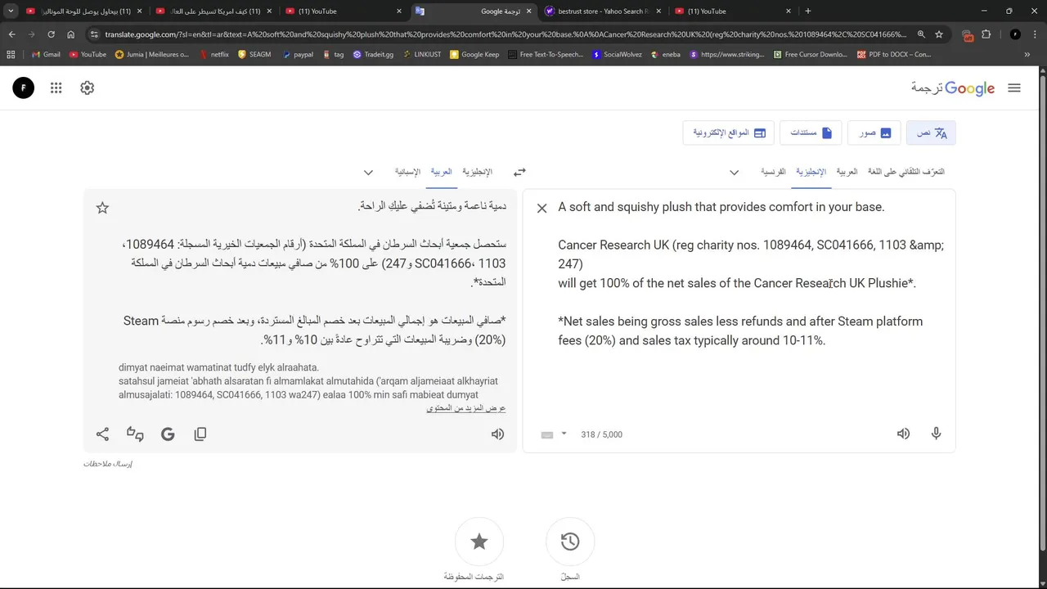Bookmark this page in Chrome
Screen dimensions: 1047x589
pyautogui.click(x=939, y=34)
